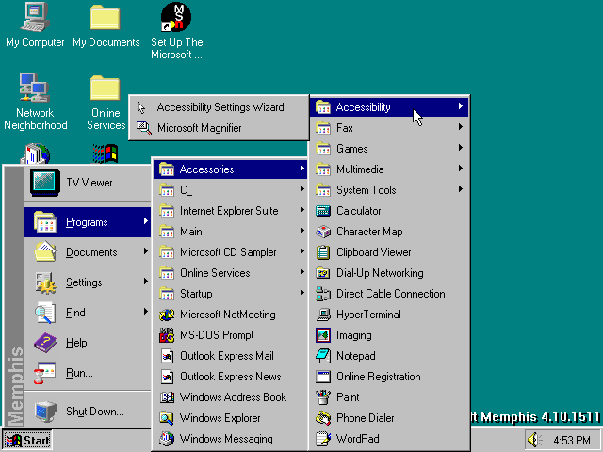603x452 pixels.
Task: Click the Paint icon
Action: point(323,397)
